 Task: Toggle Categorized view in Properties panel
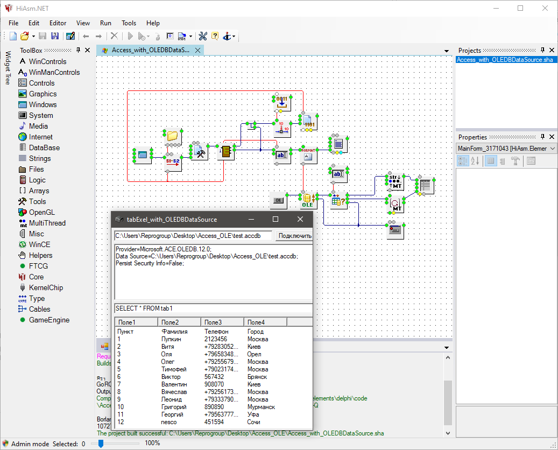pyautogui.click(x=462, y=160)
